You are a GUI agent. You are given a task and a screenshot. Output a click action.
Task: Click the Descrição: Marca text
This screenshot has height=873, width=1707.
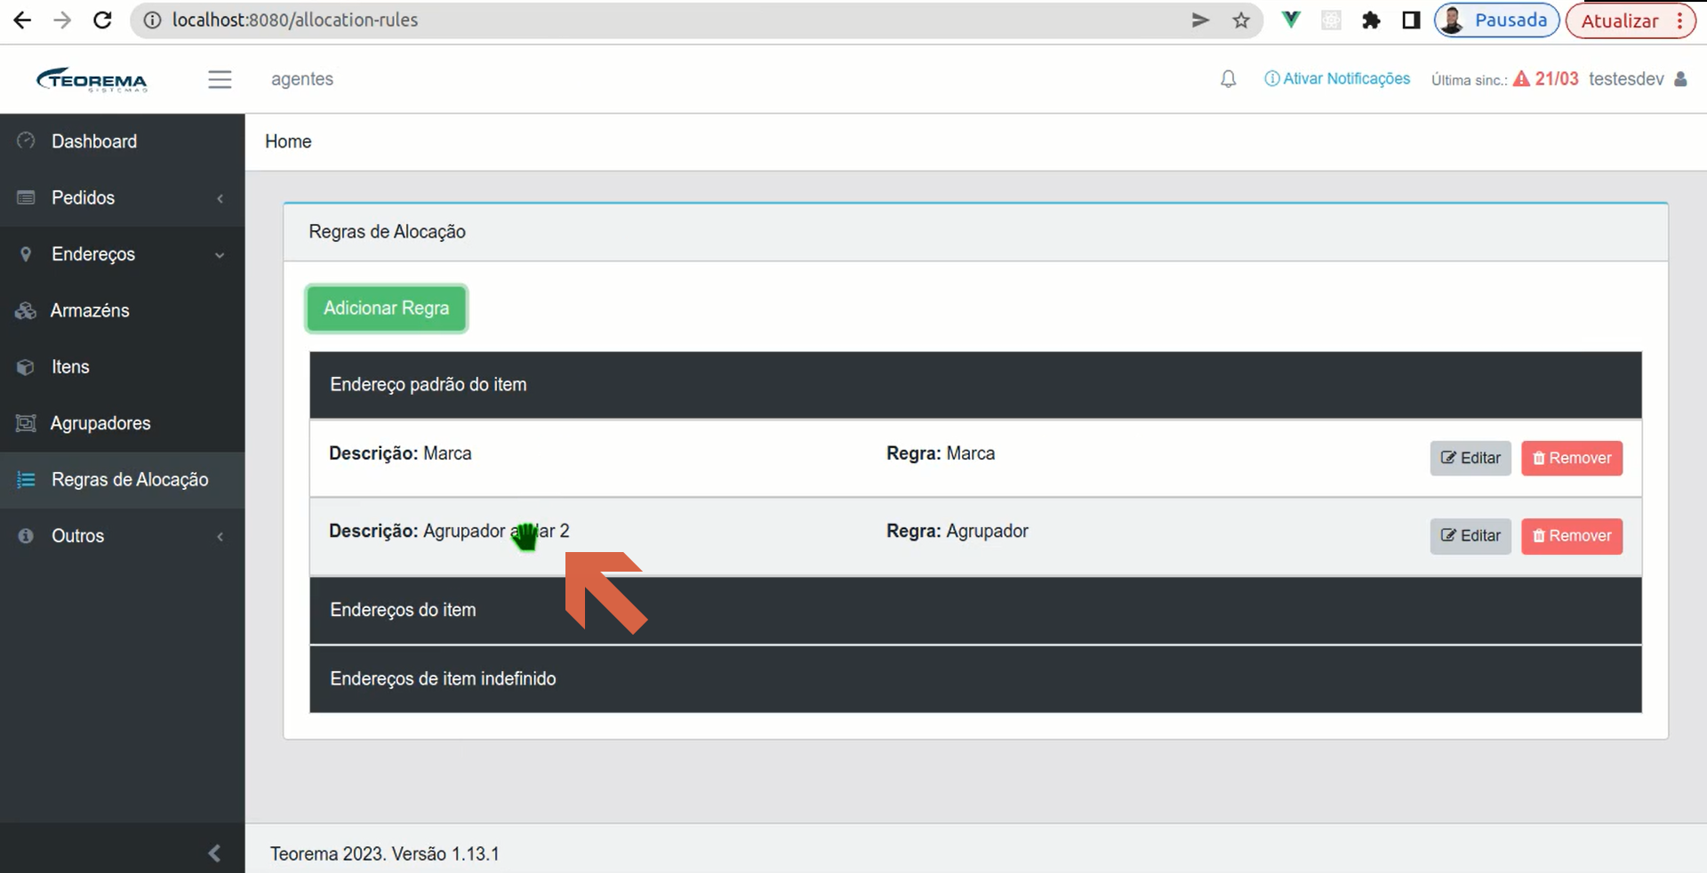click(400, 453)
